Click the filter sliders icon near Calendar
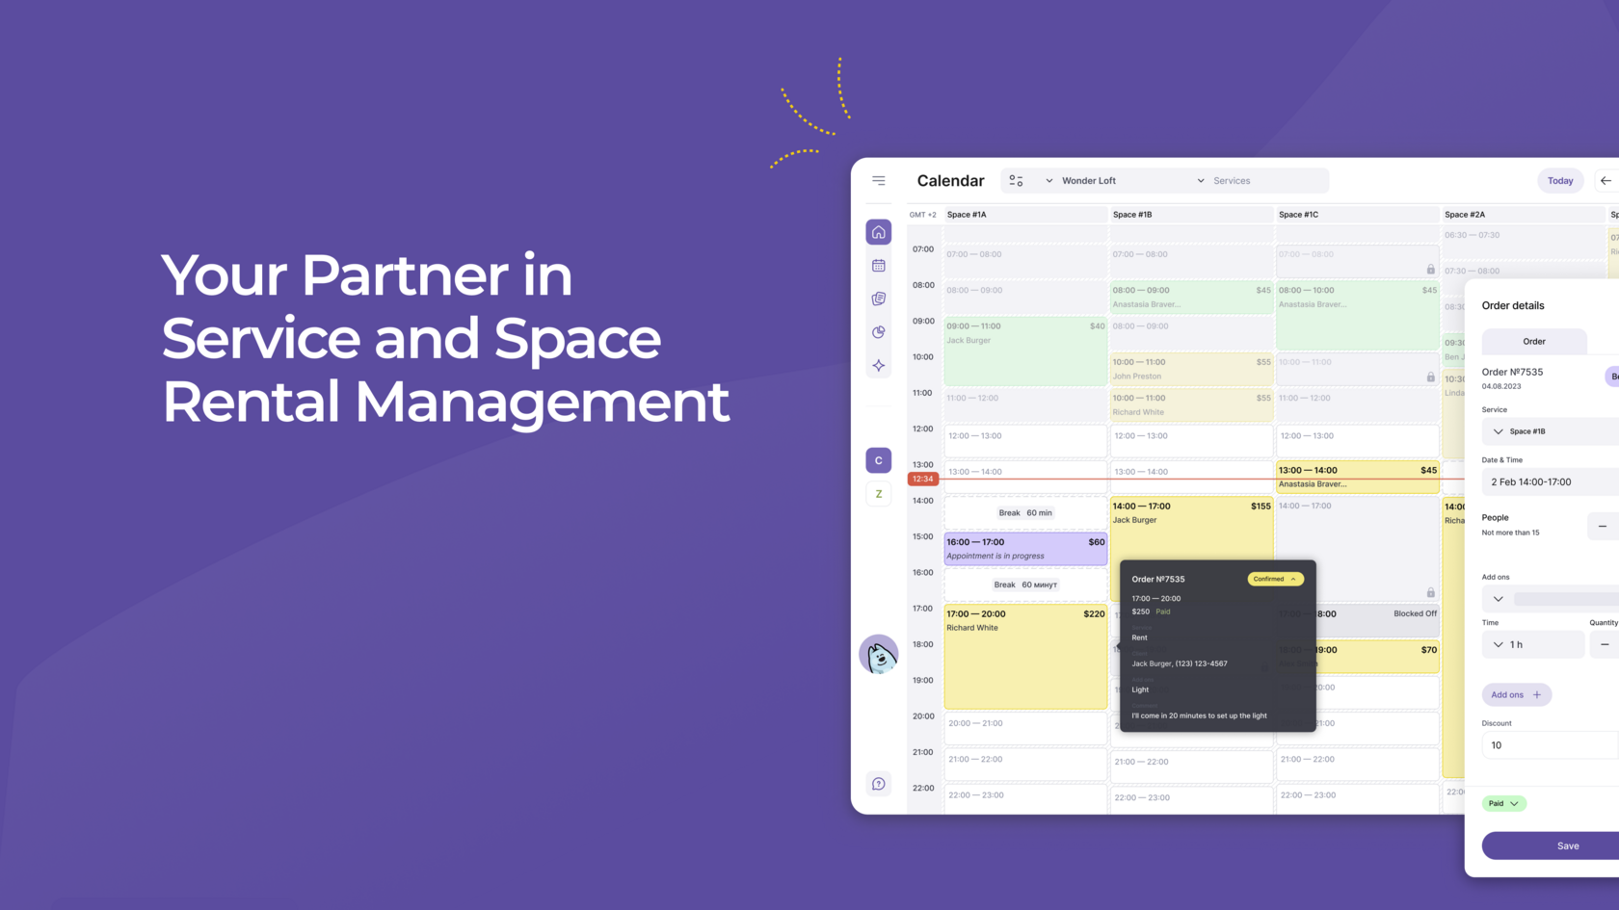The width and height of the screenshot is (1619, 910). (x=1016, y=180)
